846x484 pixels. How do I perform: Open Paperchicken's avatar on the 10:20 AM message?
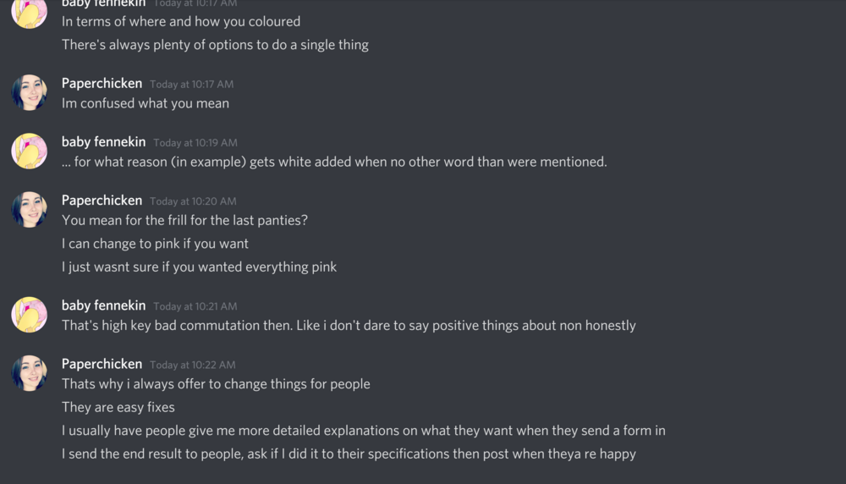[x=29, y=209]
